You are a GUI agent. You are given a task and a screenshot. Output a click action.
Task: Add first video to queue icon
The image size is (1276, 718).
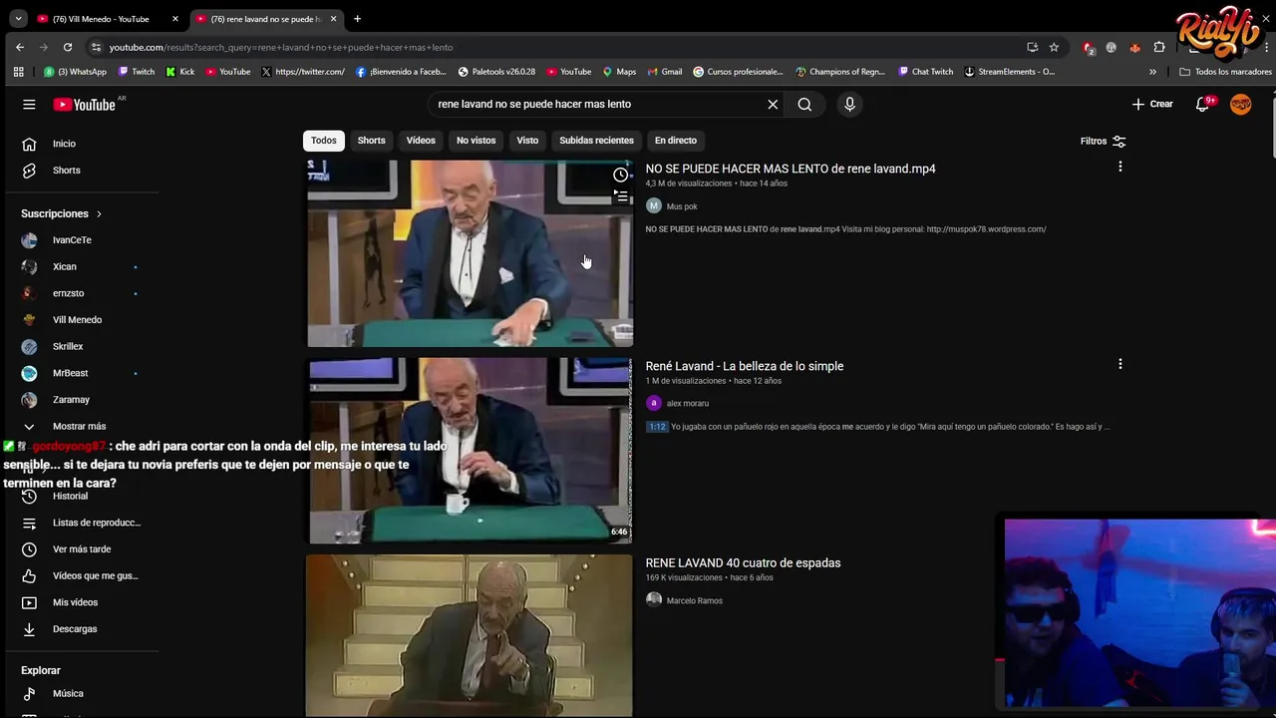pos(620,196)
